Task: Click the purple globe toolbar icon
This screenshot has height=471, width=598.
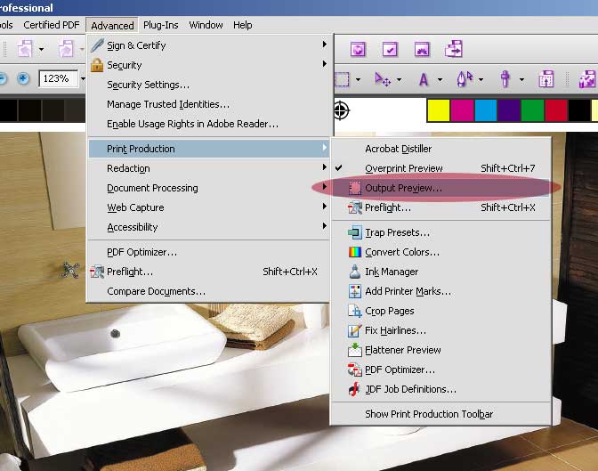Action: pyautogui.click(x=358, y=49)
